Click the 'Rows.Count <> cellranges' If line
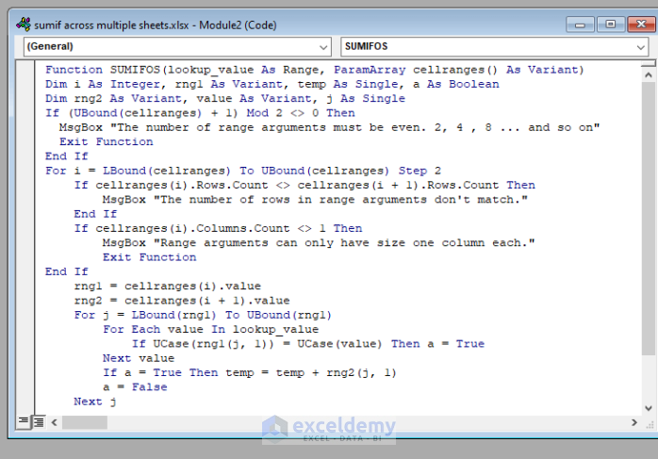 pos(304,185)
